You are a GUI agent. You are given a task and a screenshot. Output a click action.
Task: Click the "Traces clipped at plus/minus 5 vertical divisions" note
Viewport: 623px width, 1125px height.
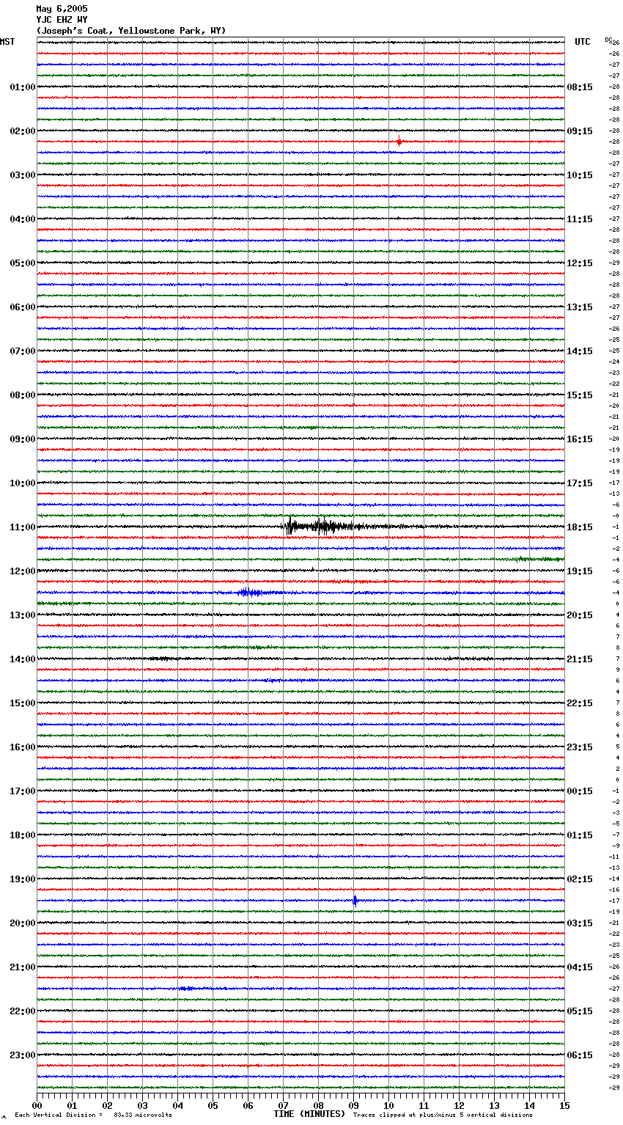tap(443, 1115)
